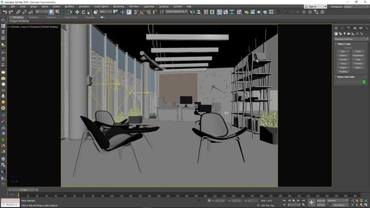Enable Auto Key mode
The height and width of the screenshot is (208, 370).
(x=321, y=200)
